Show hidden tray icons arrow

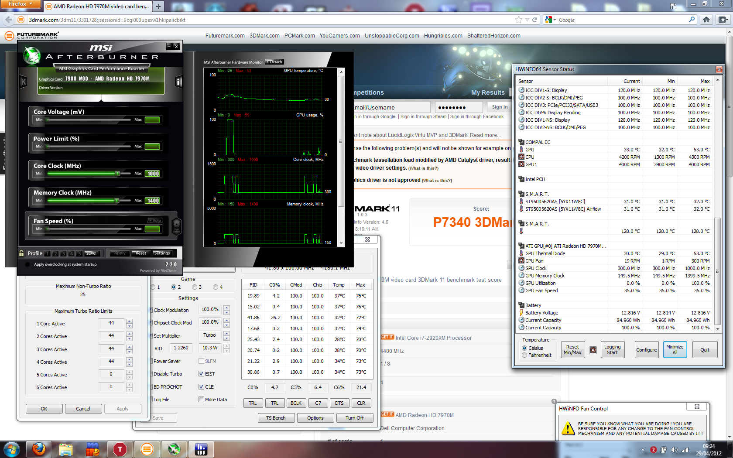point(643,450)
